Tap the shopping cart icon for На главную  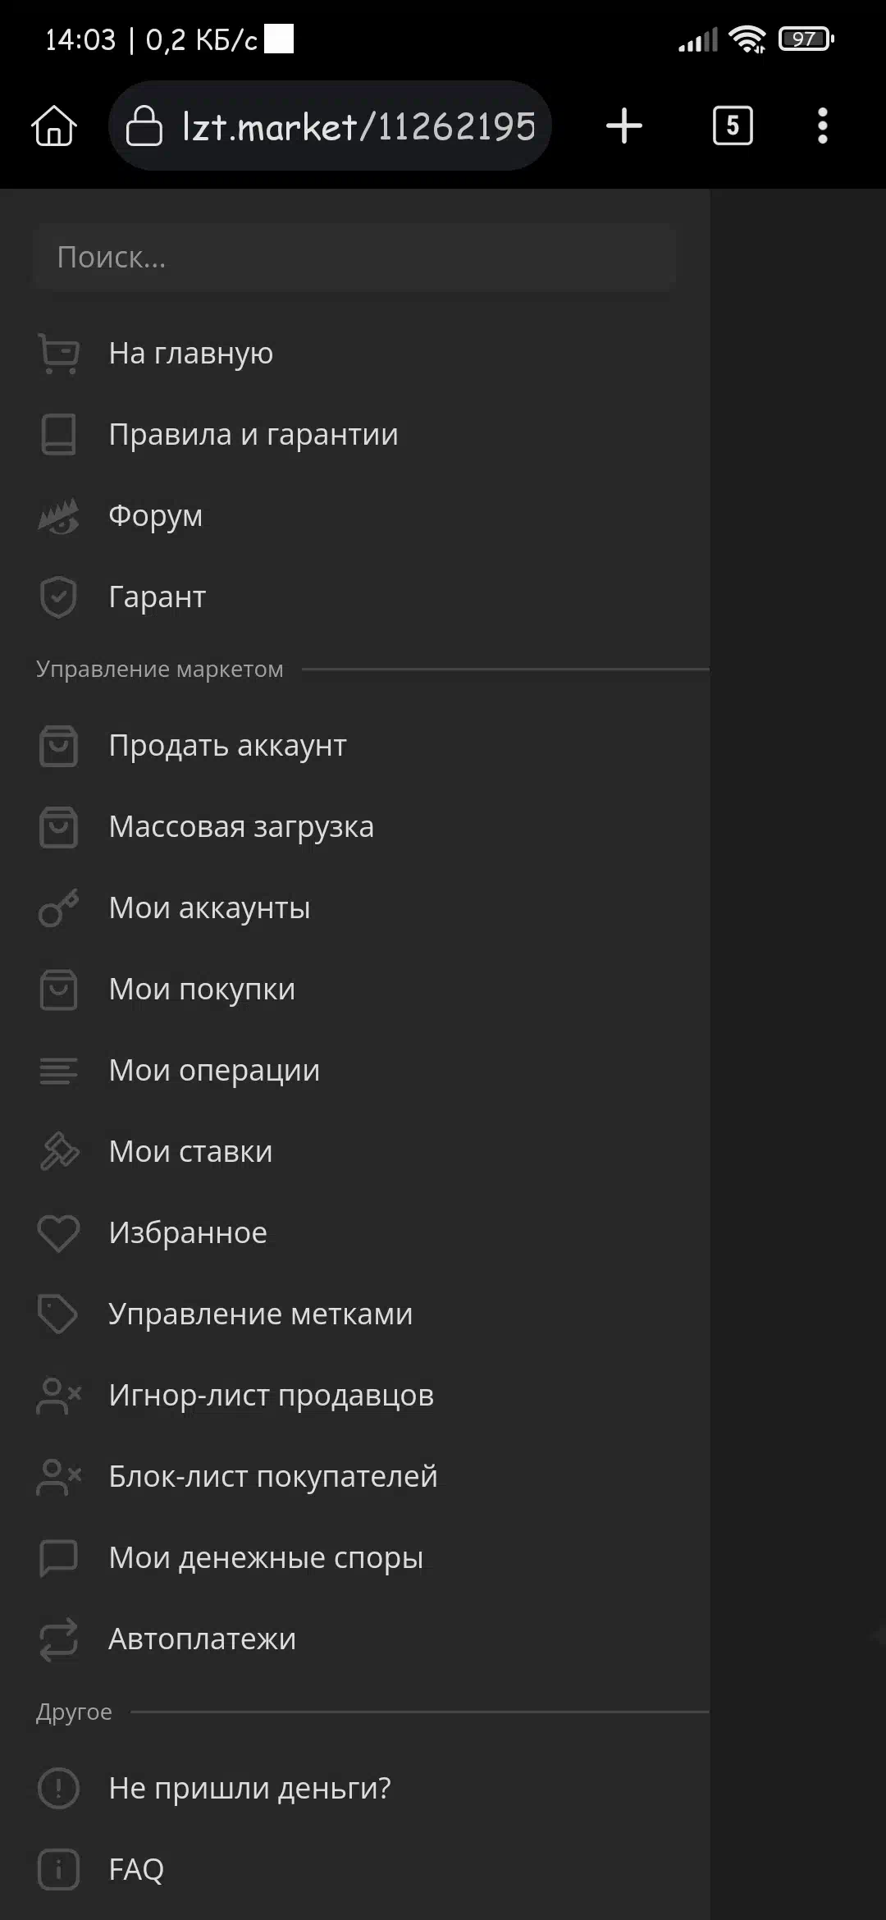(x=58, y=354)
